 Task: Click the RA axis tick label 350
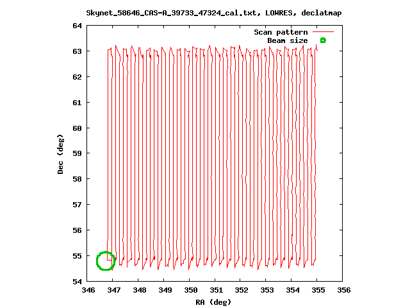tap(191, 290)
